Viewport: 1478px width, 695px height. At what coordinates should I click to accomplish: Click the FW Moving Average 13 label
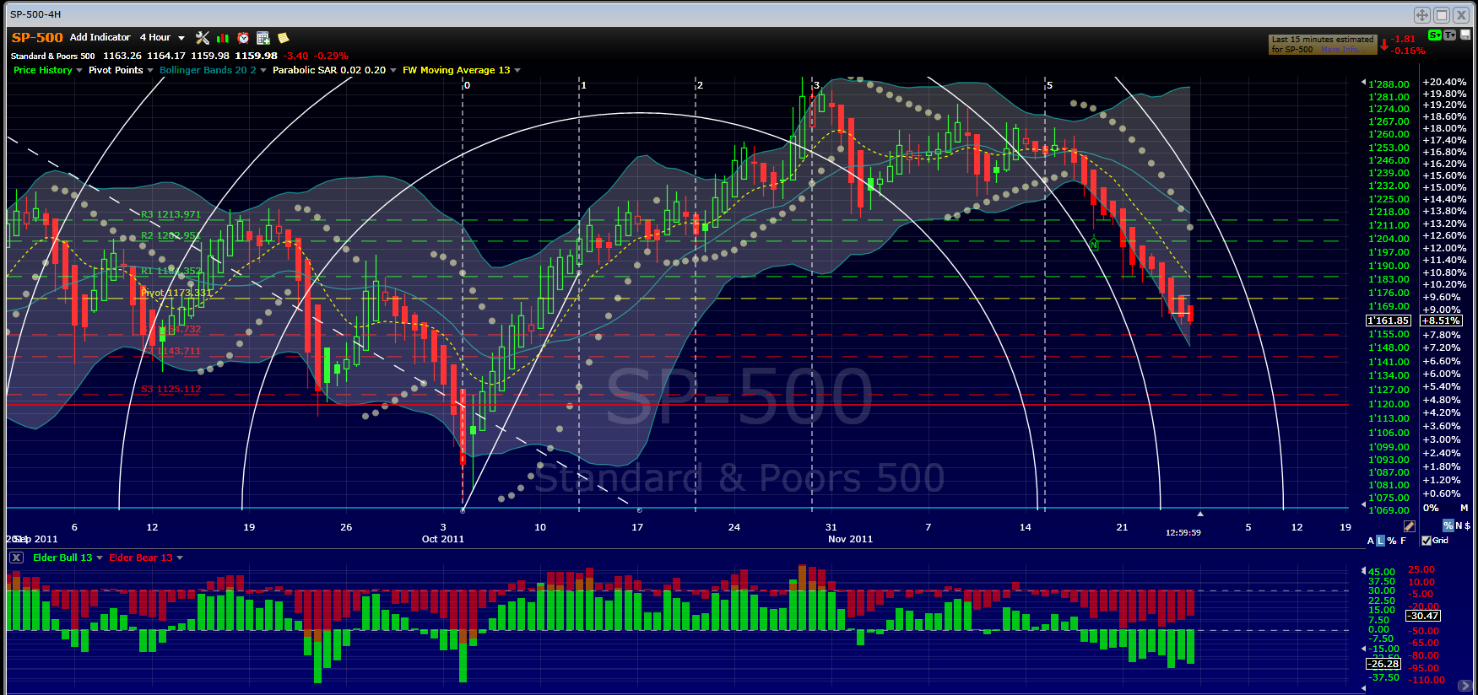[x=457, y=70]
